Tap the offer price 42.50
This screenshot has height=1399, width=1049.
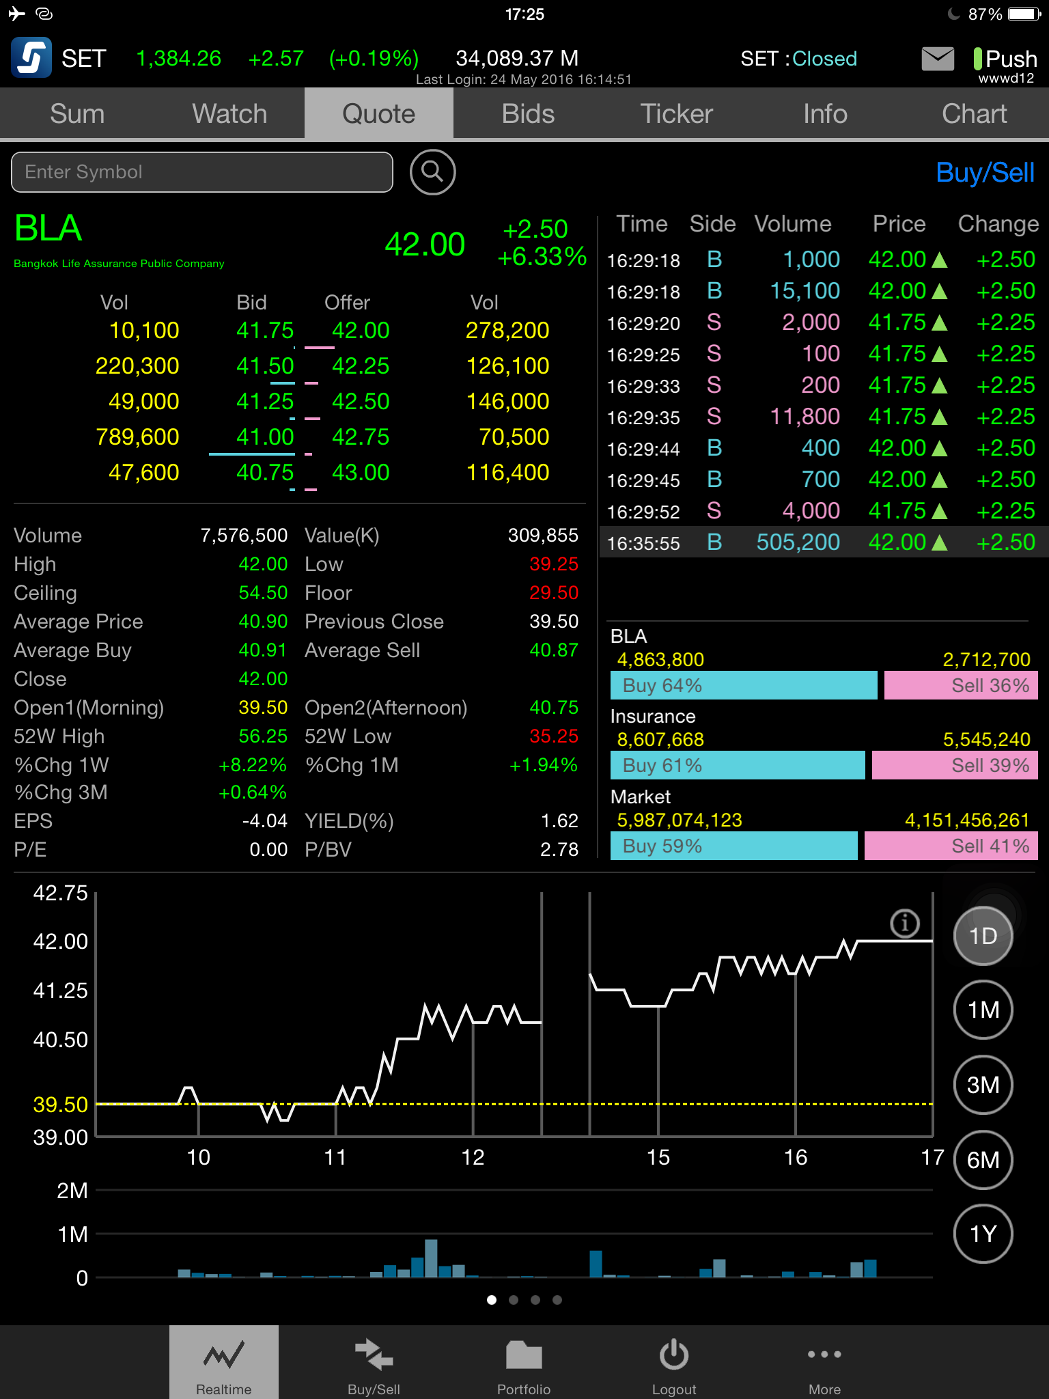(361, 402)
